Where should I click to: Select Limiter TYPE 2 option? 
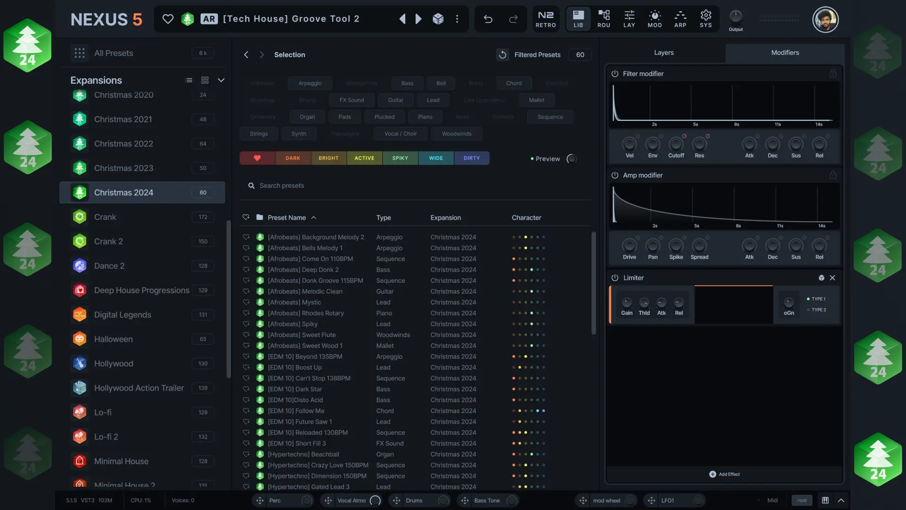point(817,310)
